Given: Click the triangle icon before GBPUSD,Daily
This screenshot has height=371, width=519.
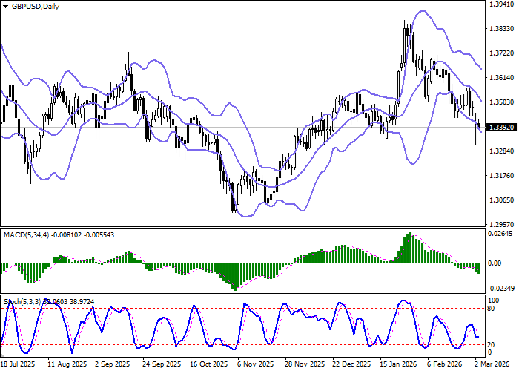Looking at the screenshot, I should click(5, 7).
